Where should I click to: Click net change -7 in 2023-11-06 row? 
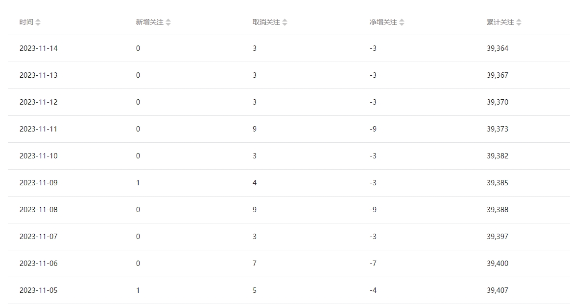(x=373, y=264)
